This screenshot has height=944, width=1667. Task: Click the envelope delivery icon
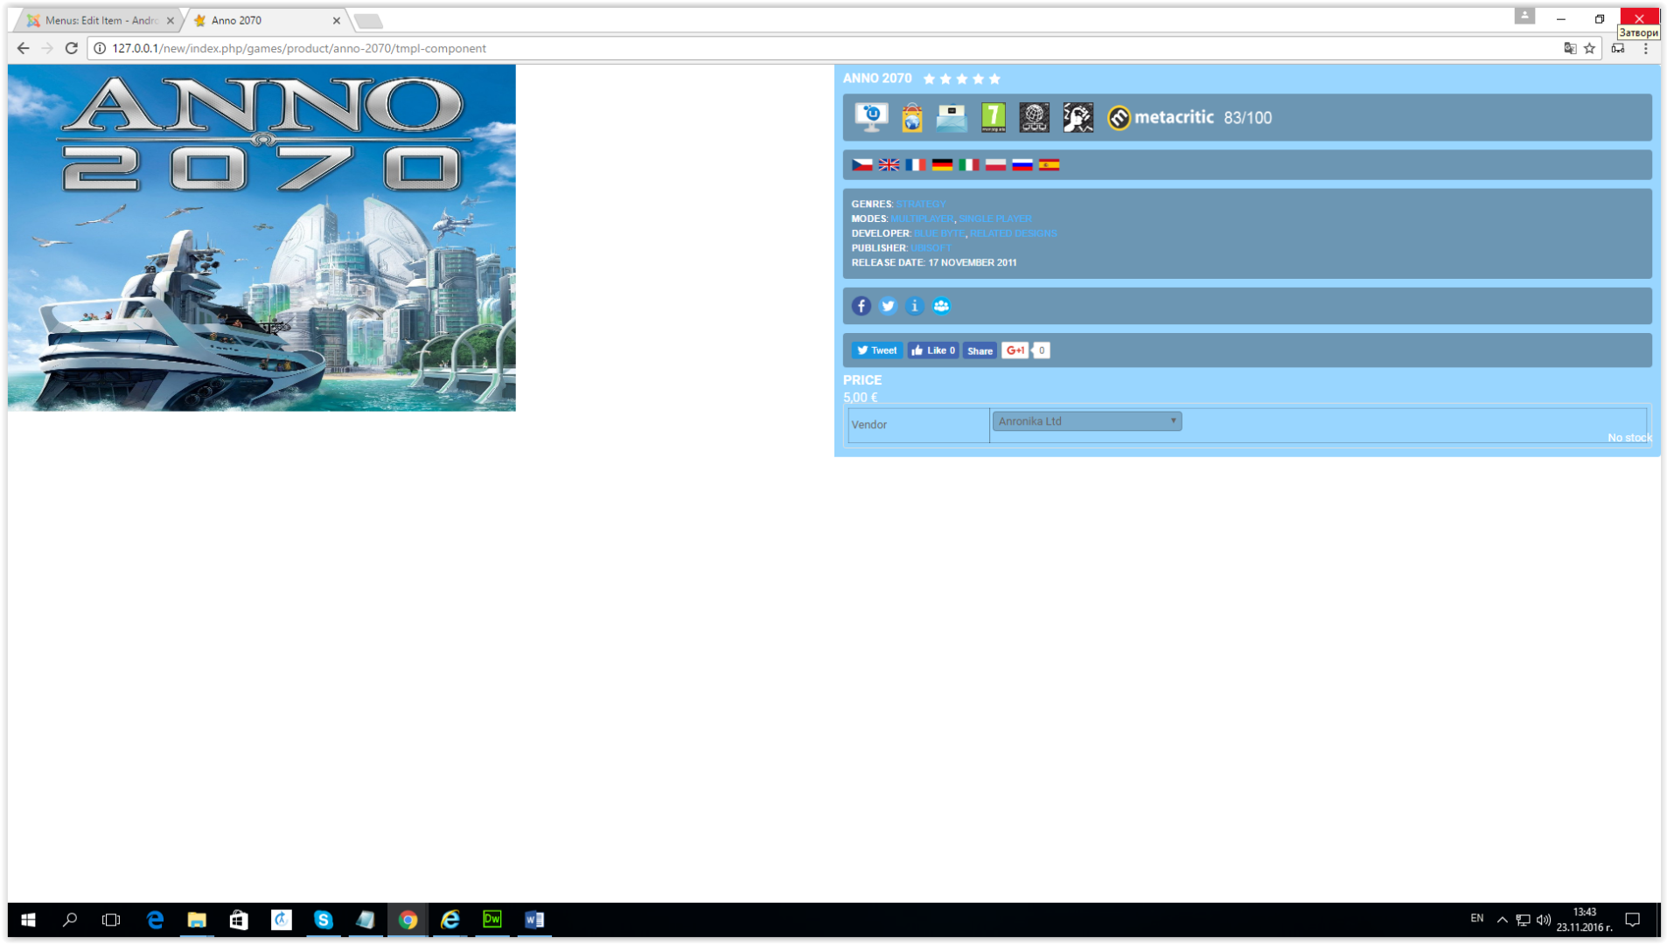pyautogui.click(x=952, y=117)
